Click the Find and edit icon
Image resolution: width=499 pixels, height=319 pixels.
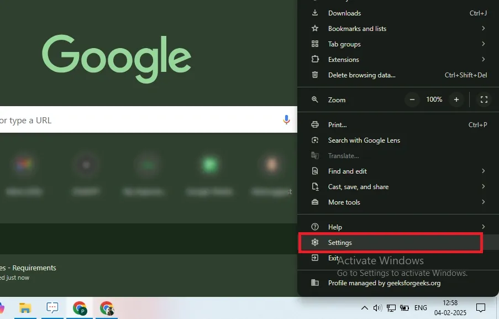[315, 171]
